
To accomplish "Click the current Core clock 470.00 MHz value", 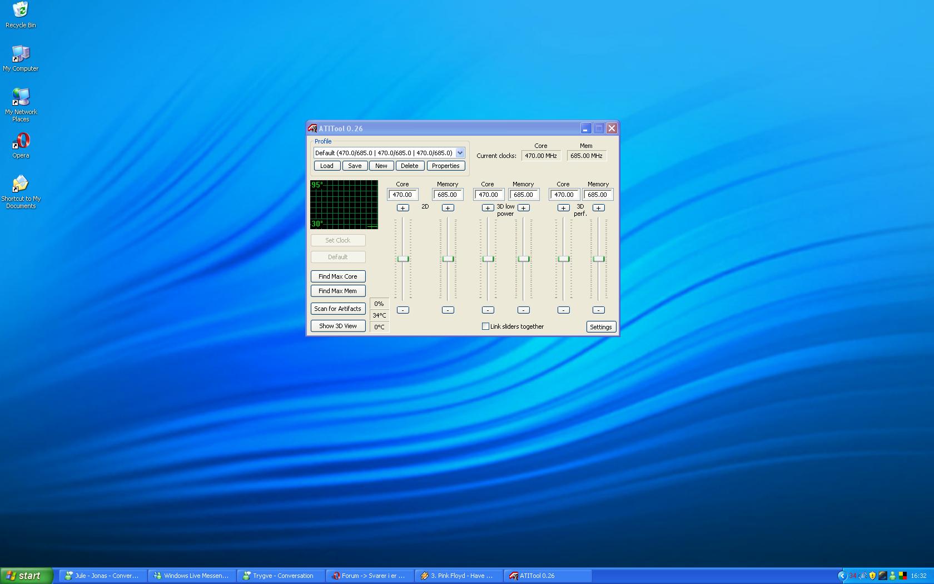I will click(x=541, y=156).
